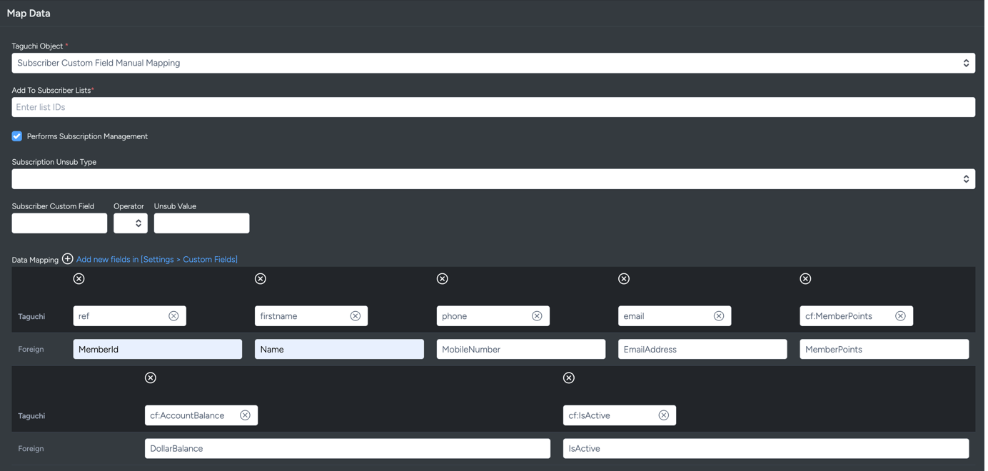Disable Performs Subscription Management

pyautogui.click(x=16, y=136)
